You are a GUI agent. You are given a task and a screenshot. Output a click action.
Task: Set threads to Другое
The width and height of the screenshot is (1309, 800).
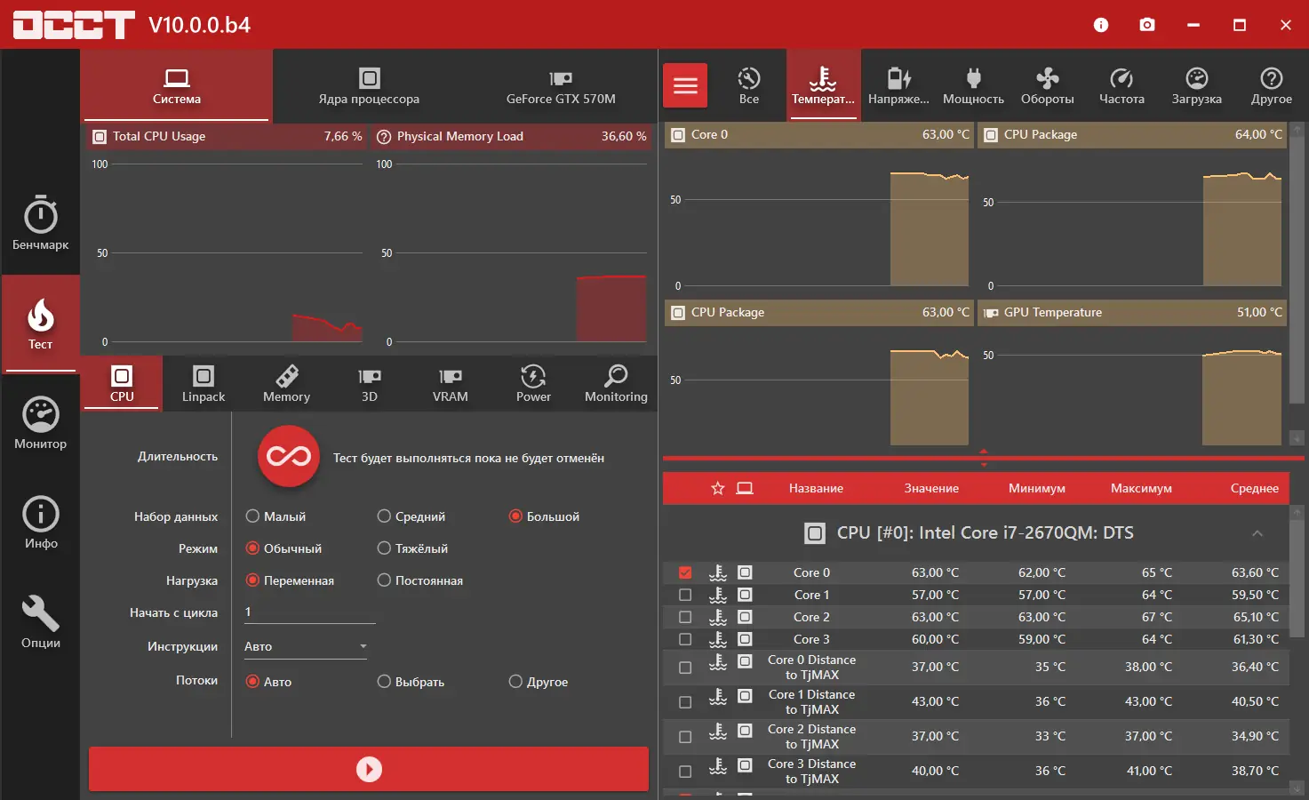coord(538,682)
